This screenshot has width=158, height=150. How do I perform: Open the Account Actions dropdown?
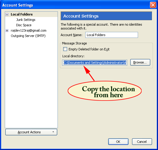[x=31, y=132]
